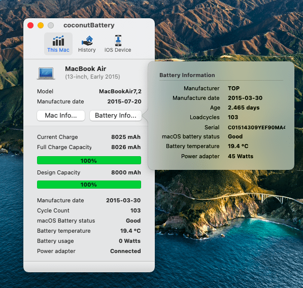
Task: Click the main window macOS Battery status label
Action: [x=66, y=221]
